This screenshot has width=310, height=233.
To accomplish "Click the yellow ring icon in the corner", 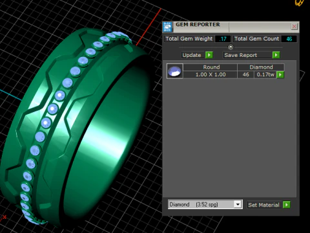I will coord(300,3).
